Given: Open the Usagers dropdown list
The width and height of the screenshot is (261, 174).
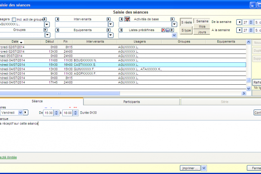Looking at the screenshot, I should pos(47,24).
